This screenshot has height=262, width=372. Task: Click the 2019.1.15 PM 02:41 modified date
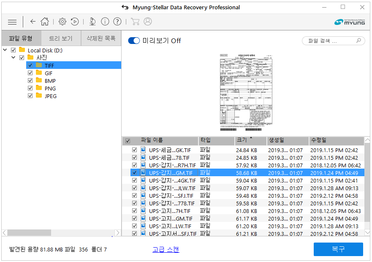click(x=334, y=181)
